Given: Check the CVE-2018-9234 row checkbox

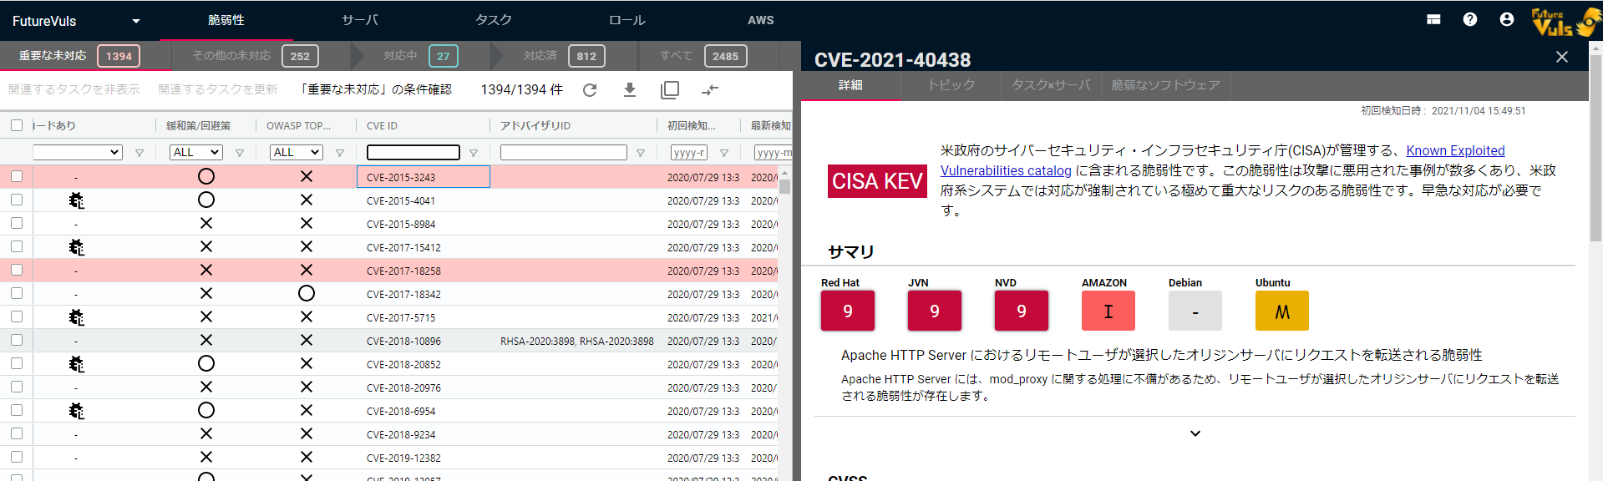Looking at the screenshot, I should point(17,433).
